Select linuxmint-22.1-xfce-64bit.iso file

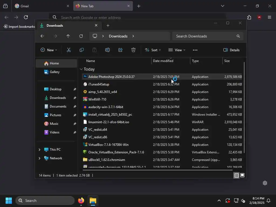tap(162, 122)
